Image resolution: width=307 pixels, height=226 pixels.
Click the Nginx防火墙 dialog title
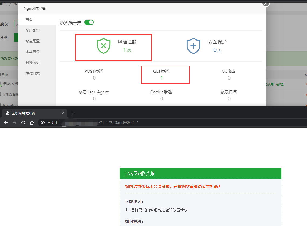pos(35,8)
